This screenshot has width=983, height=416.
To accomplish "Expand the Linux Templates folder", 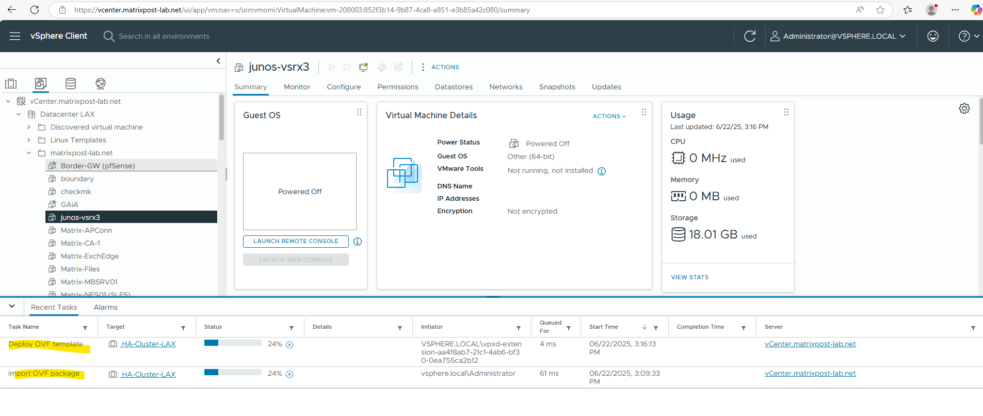I will tap(29, 140).
